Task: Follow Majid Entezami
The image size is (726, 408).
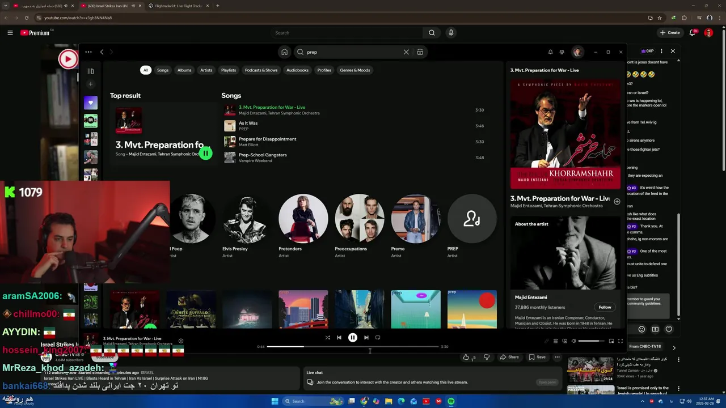Action: 605,307
